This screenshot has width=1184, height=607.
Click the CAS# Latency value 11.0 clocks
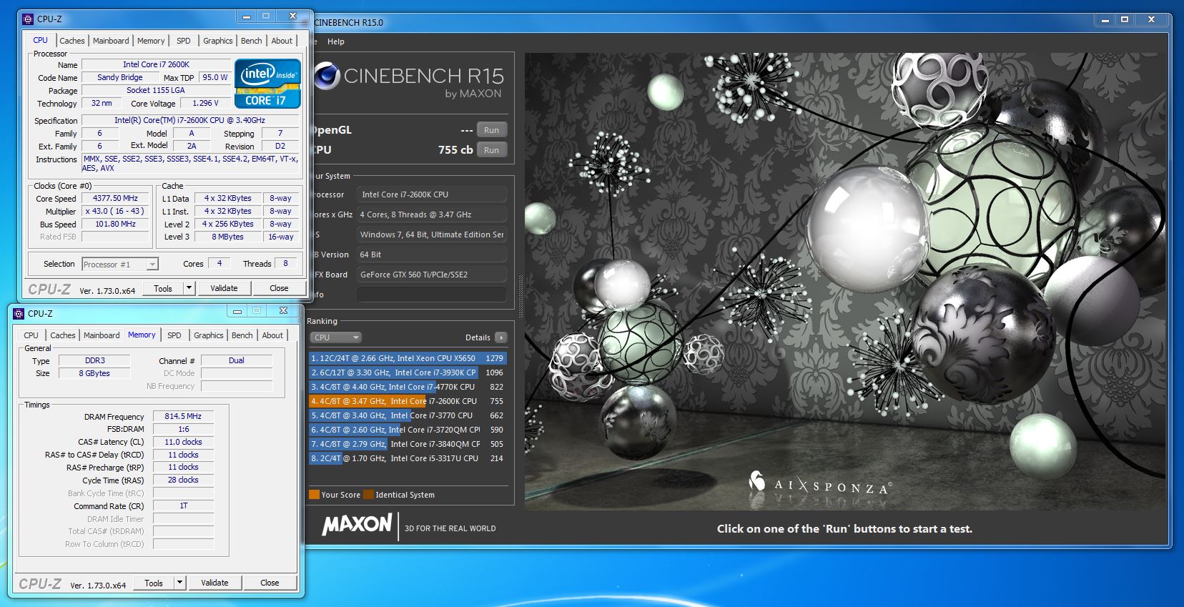[183, 442]
